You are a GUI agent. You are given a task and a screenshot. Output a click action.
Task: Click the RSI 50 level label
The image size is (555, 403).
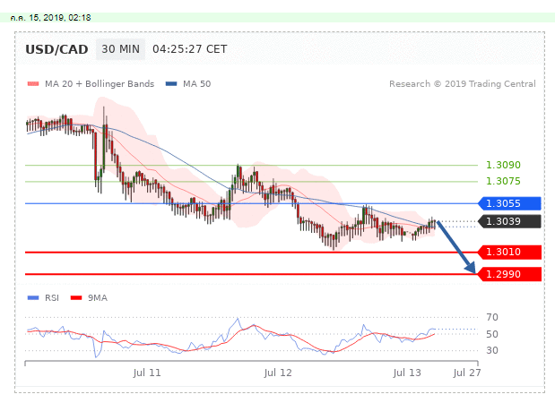pyautogui.click(x=492, y=334)
